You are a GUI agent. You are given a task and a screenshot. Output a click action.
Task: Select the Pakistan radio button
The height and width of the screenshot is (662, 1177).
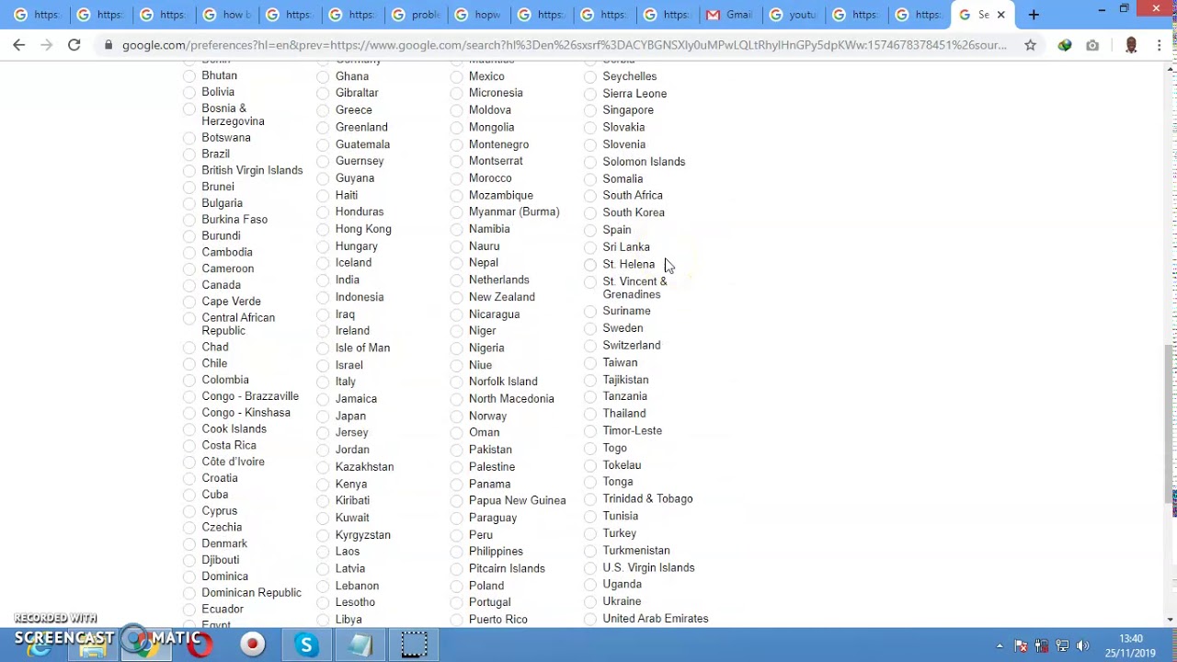pos(456,451)
